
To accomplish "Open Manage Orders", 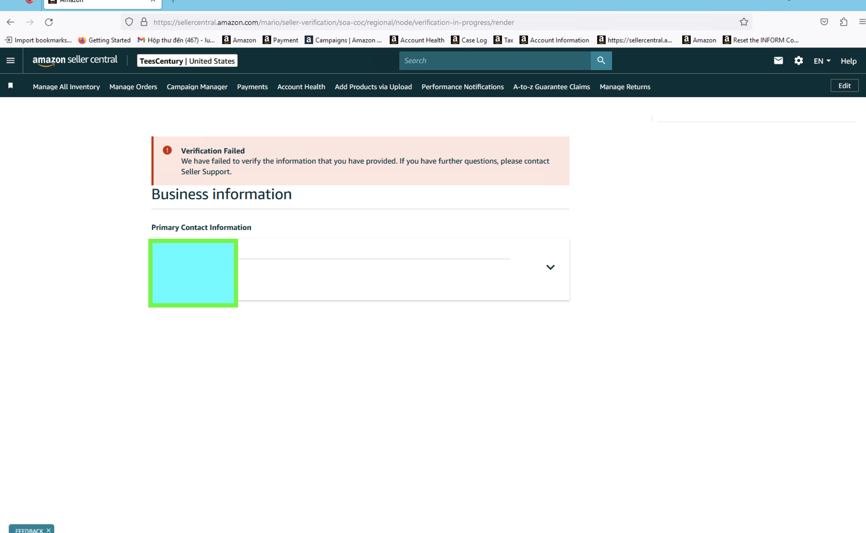I will (x=133, y=87).
